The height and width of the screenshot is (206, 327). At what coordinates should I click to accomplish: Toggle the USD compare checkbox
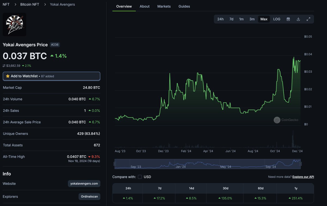pyautogui.click(x=140, y=177)
